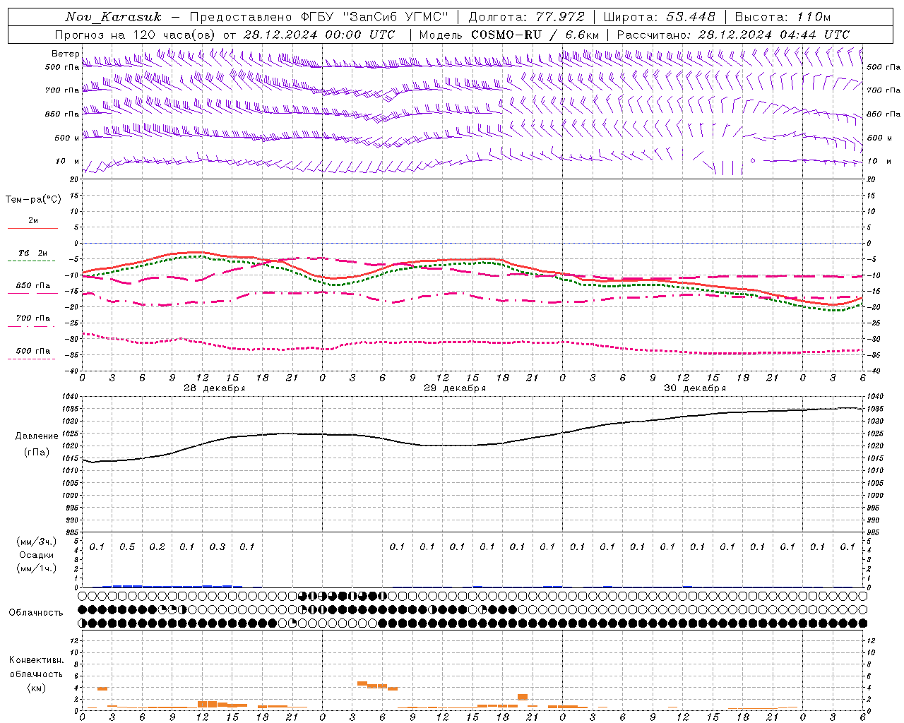Click the "Td 2м" dew point legend entry

(33, 253)
